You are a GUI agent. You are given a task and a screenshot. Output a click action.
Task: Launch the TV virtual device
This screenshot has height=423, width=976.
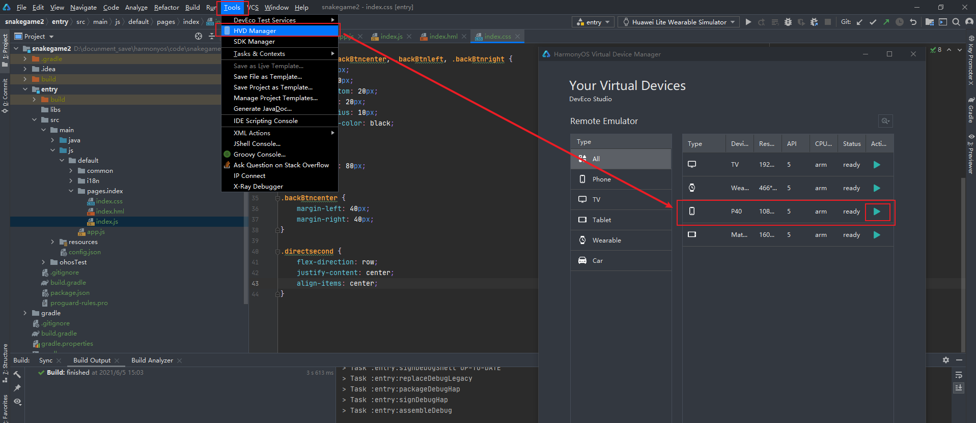[877, 165]
